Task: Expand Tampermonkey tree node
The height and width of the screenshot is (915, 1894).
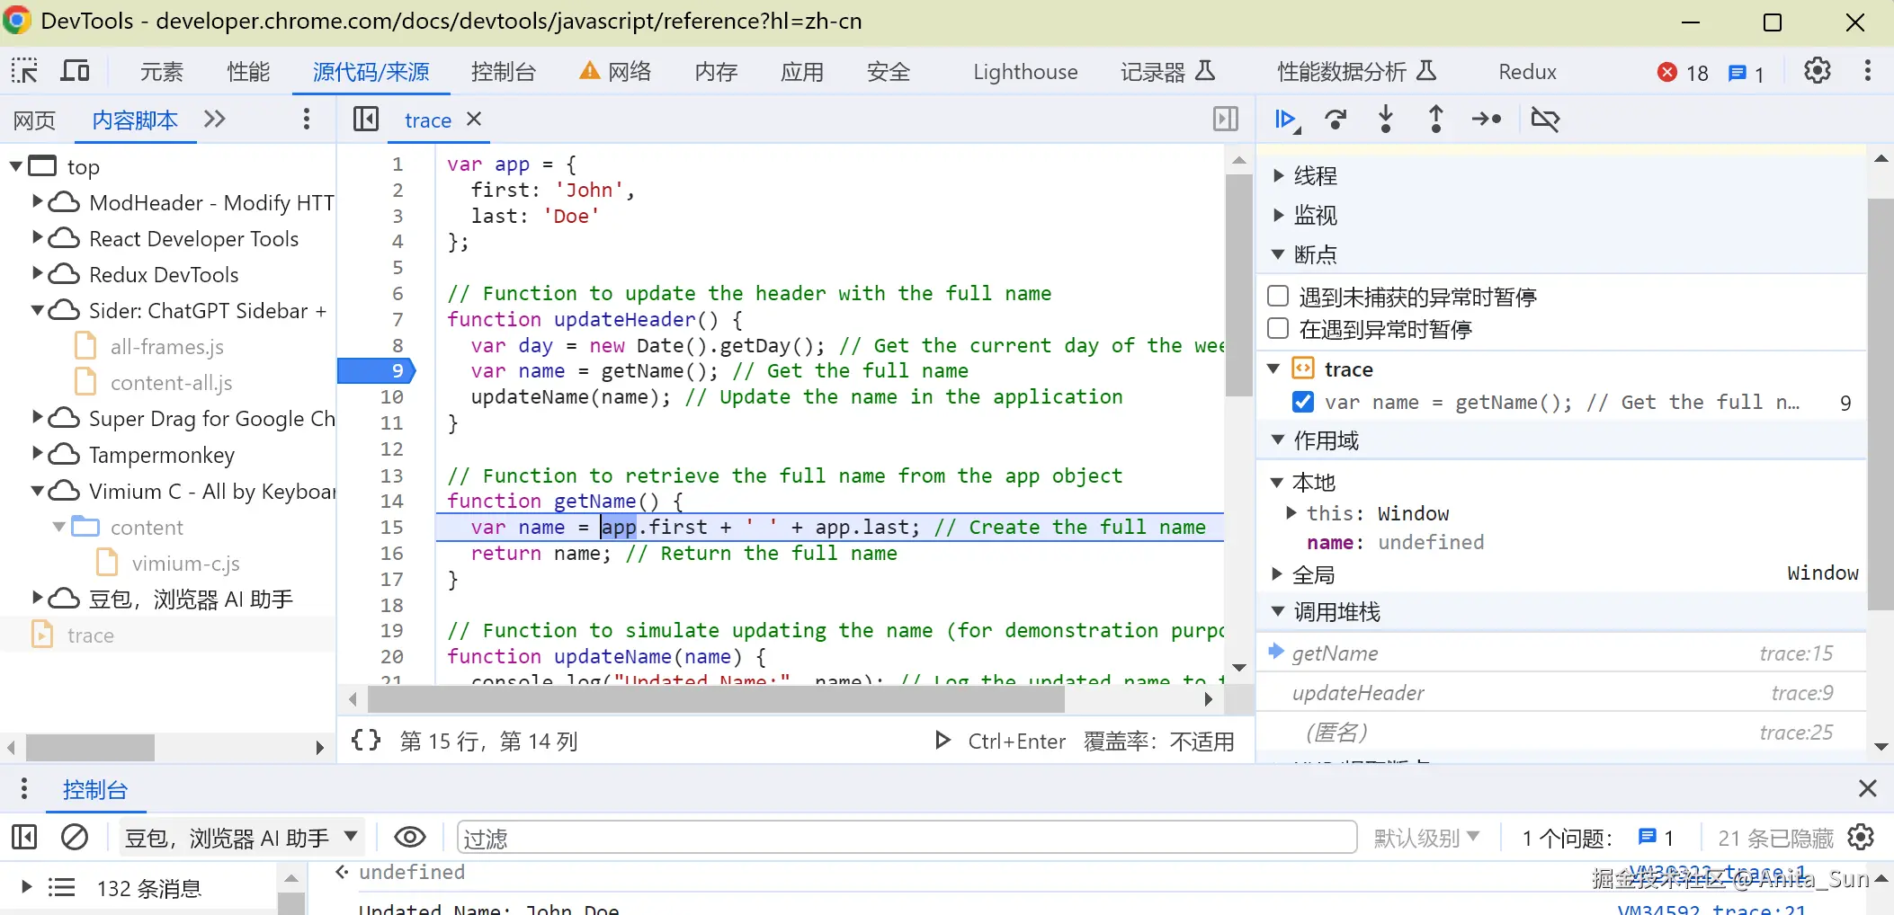Action: [x=38, y=454]
